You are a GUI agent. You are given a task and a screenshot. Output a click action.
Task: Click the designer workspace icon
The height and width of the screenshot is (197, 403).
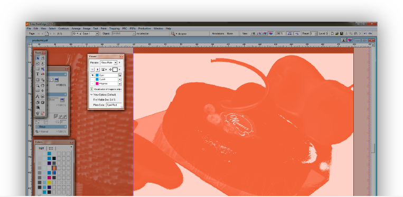(x=173, y=34)
